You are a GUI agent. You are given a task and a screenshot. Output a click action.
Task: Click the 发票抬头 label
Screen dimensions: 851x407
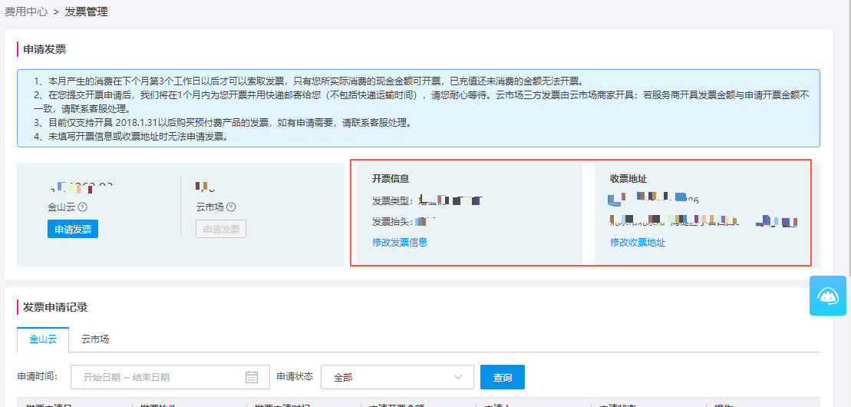tap(393, 222)
